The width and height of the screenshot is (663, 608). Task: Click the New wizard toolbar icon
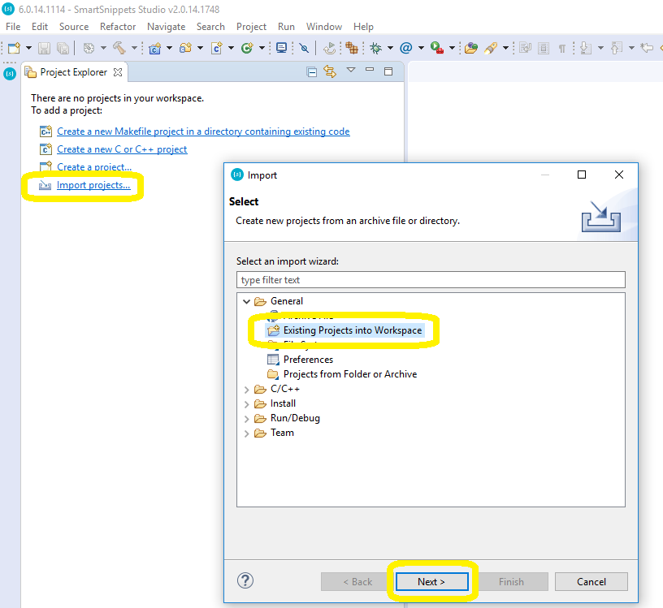pyautogui.click(x=14, y=48)
